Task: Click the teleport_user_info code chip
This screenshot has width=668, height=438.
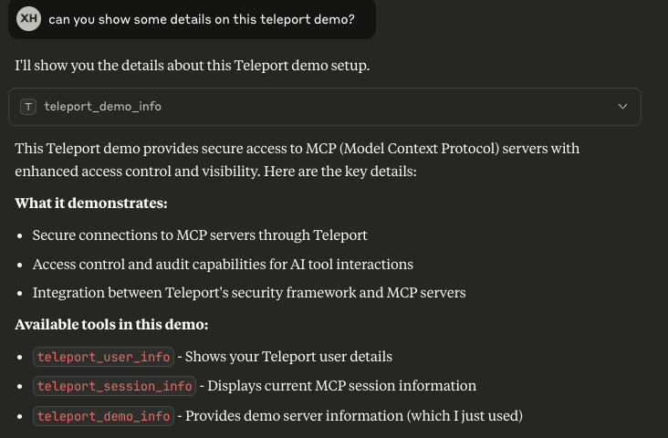Action: point(103,357)
